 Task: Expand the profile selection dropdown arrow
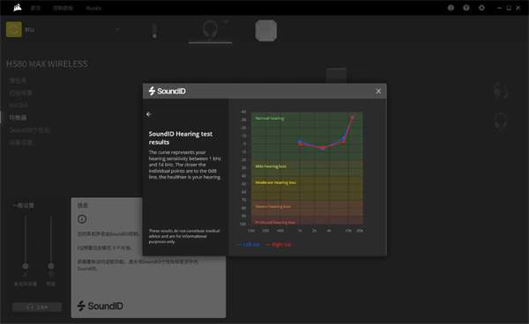tap(117, 30)
